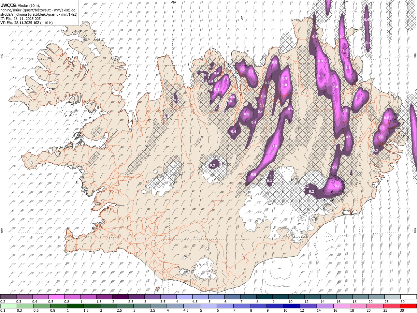Pick the 0.2–0.3 dark mauve snow swatch
This screenshot has height=313, width=417.
point(8,297)
